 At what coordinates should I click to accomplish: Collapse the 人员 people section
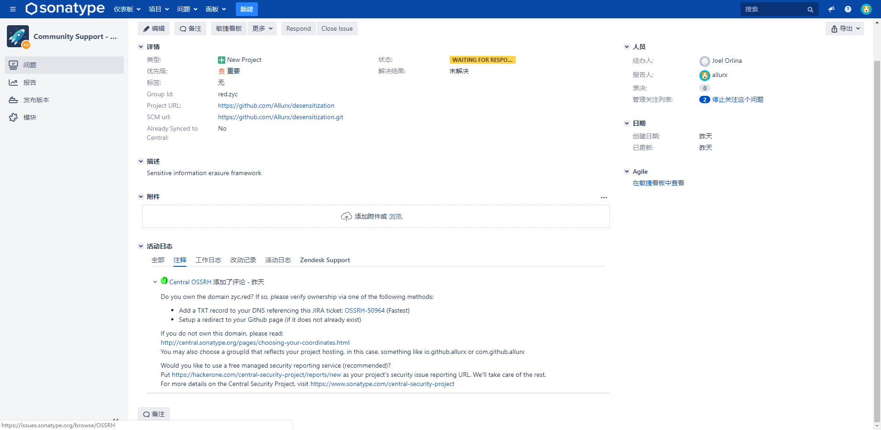[627, 47]
